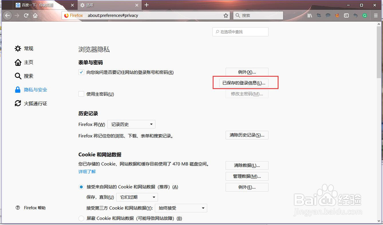Uncheck 向您询问是否要记住网站的登录账号和密码

(81, 72)
